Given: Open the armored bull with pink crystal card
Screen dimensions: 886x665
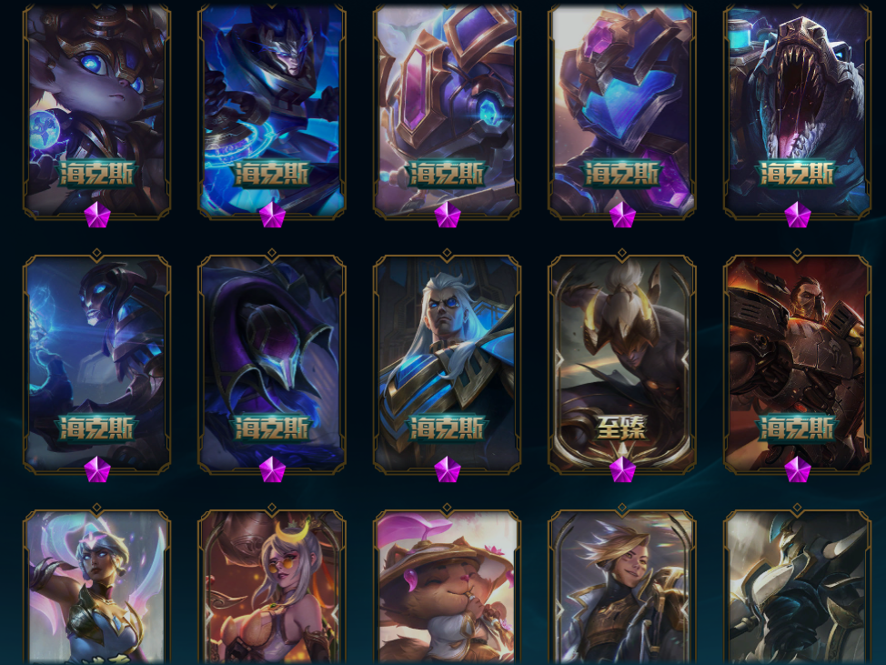Looking at the screenshot, I should click(x=447, y=110).
